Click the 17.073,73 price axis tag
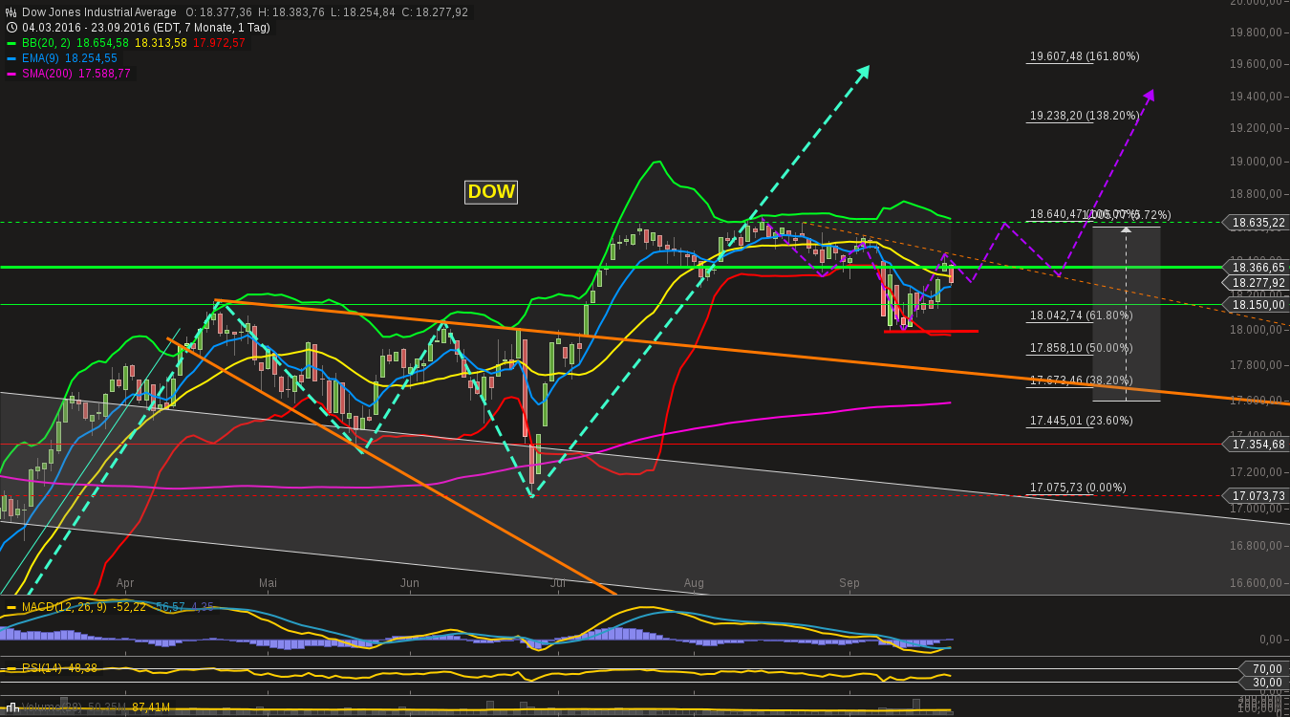Viewport: 1290px width, 717px height. [1257, 495]
